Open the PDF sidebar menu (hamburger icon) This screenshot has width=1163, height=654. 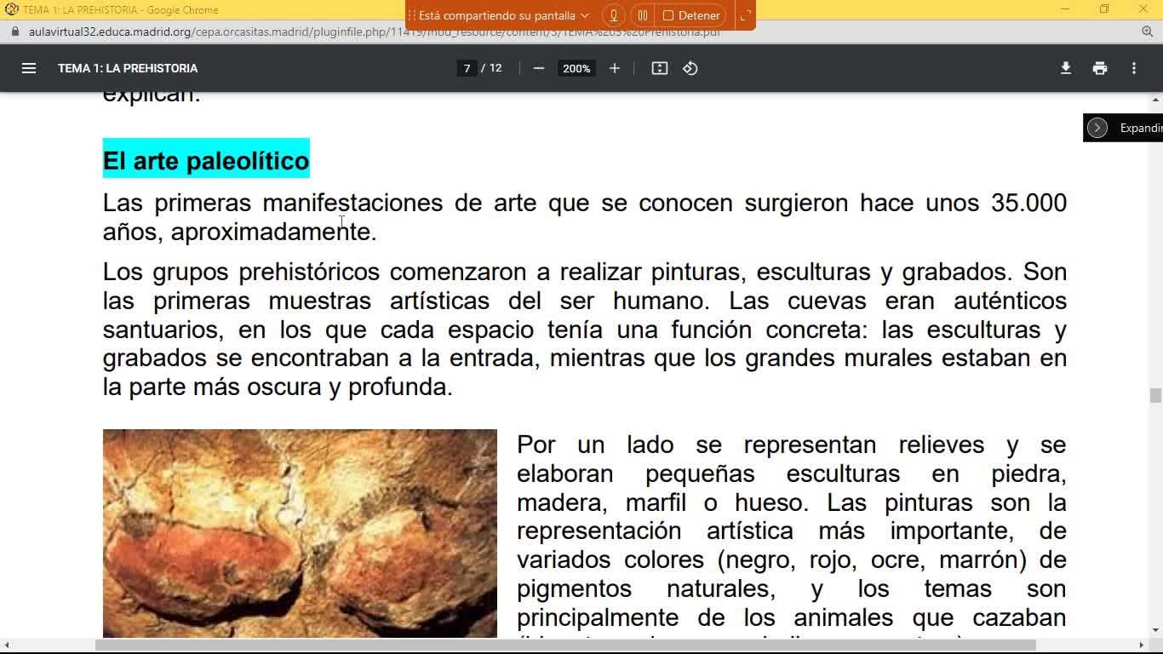(x=29, y=68)
